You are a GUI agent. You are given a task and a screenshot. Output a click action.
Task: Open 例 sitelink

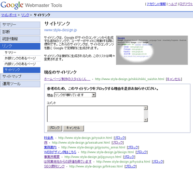[x=46, y=143]
